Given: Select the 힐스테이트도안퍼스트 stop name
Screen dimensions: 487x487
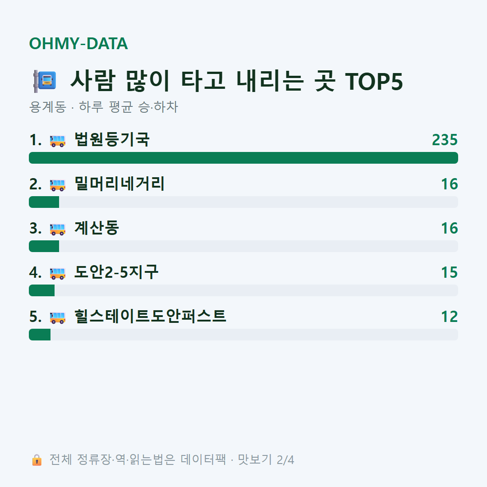Looking at the screenshot, I should (150, 316).
